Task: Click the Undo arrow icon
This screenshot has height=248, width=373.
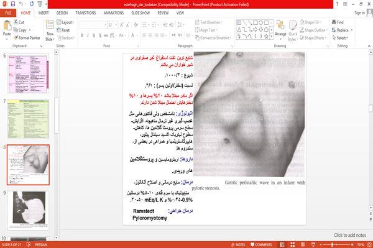Action: [x=21, y=4]
